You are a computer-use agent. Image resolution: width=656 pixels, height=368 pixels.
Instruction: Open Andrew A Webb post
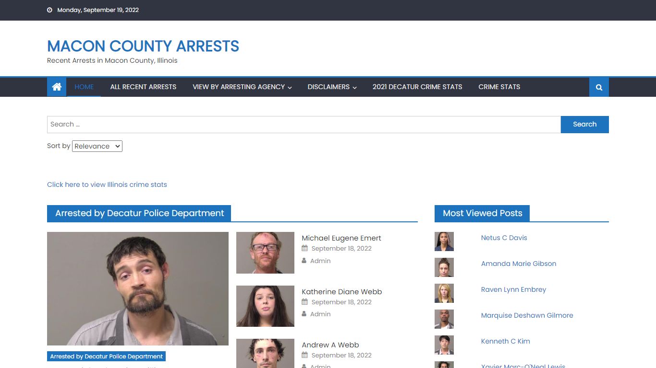[330, 345]
